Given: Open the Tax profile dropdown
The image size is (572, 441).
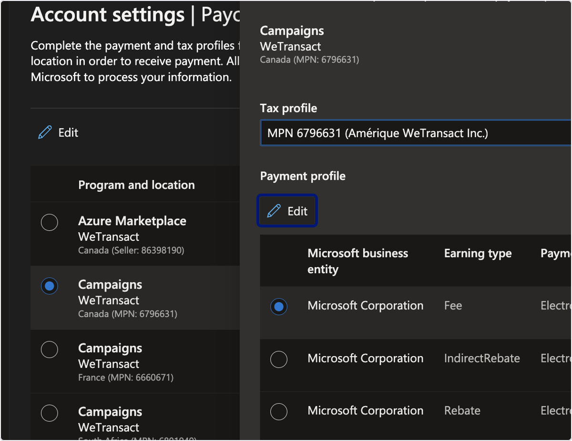Looking at the screenshot, I should pyautogui.click(x=416, y=133).
